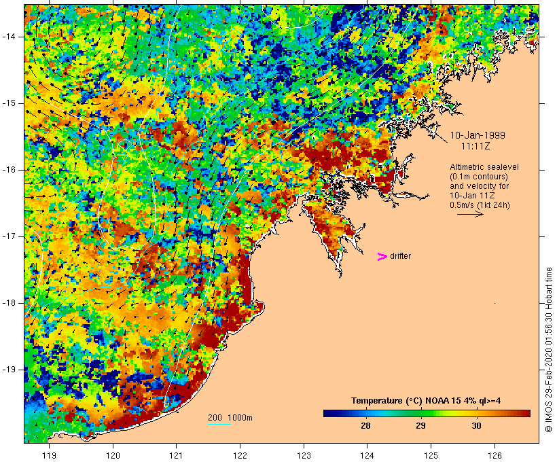557x462 pixels.
Task: Click the '200 1000m' bathymetry legend text
Action: tap(230, 418)
